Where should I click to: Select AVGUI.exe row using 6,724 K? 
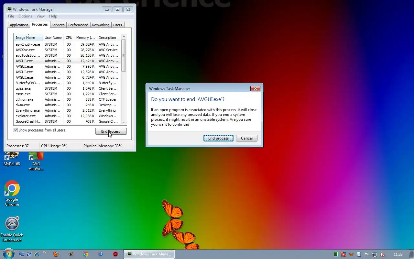coord(67,77)
